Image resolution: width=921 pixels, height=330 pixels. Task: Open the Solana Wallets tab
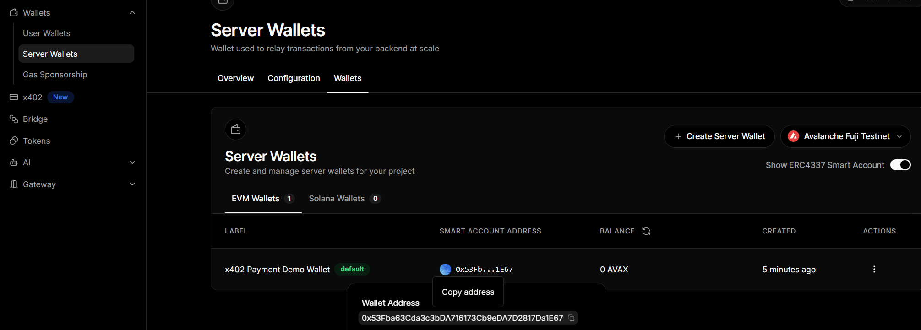[x=337, y=198]
